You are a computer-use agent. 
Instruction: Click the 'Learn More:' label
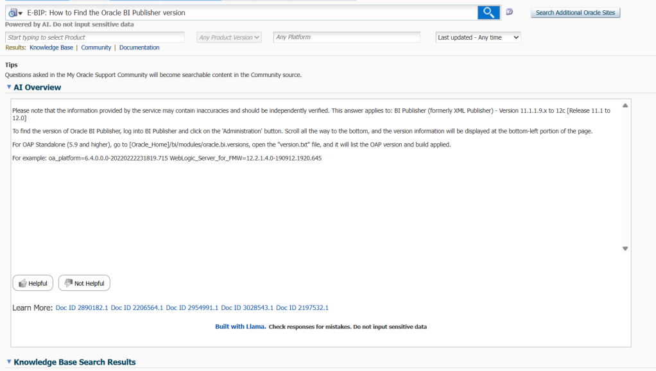[x=33, y=308]
